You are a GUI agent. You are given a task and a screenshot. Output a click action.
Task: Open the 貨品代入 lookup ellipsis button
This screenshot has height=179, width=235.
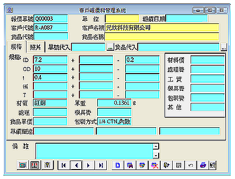(224, 47)
